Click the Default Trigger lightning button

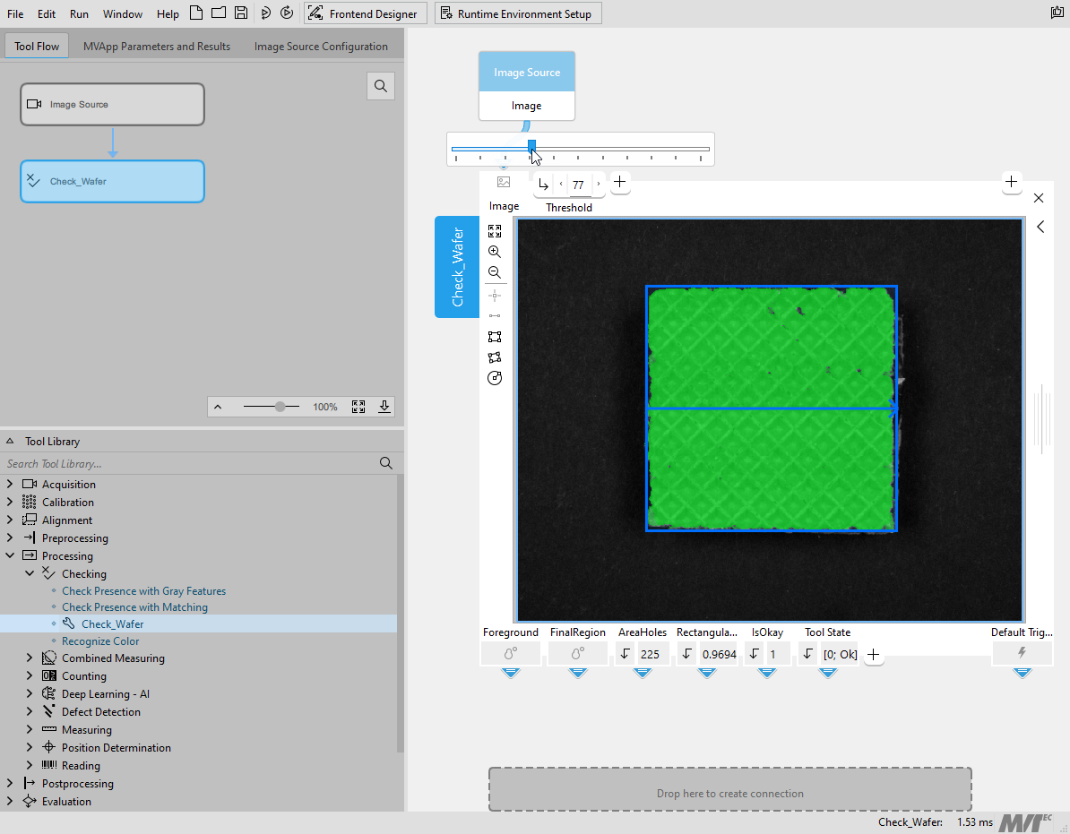pos(1022,653)
